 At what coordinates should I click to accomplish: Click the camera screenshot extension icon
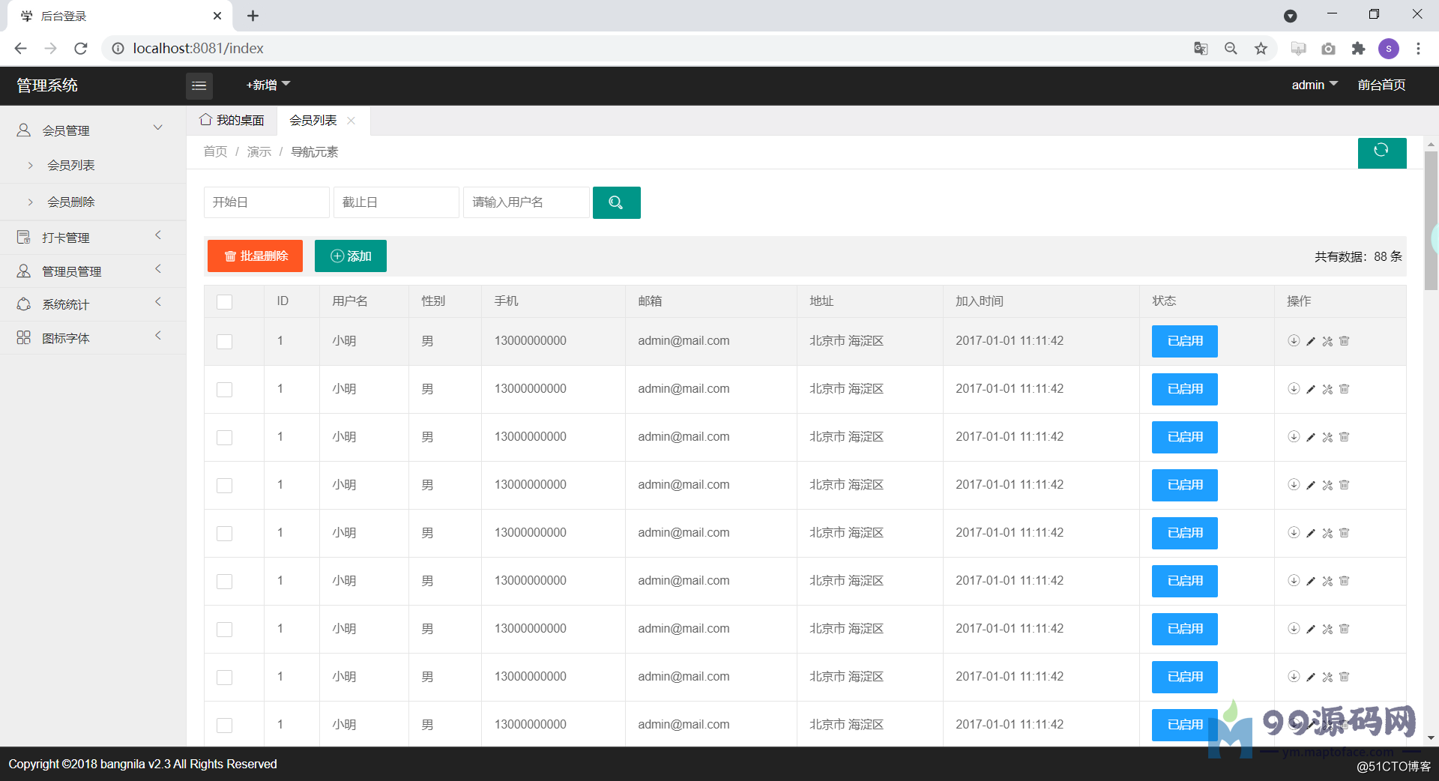pos(1328,49)
